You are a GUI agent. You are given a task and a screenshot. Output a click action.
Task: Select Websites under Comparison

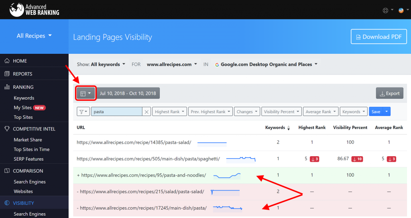point(23,191)
